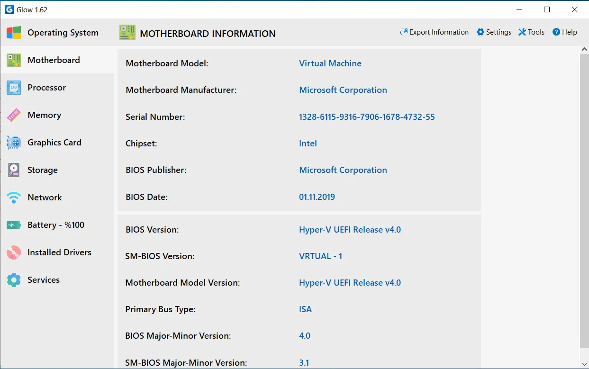Open the Services gear icon
The image size is (589, 369).
click(x=14, y=280)
